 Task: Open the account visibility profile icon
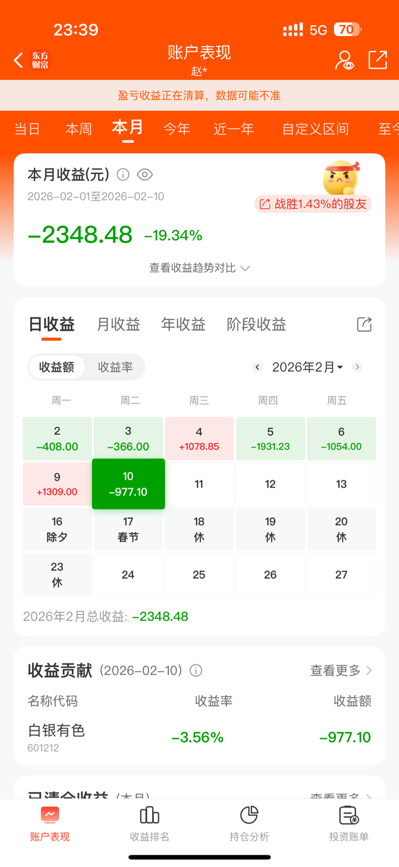point(344,60)
